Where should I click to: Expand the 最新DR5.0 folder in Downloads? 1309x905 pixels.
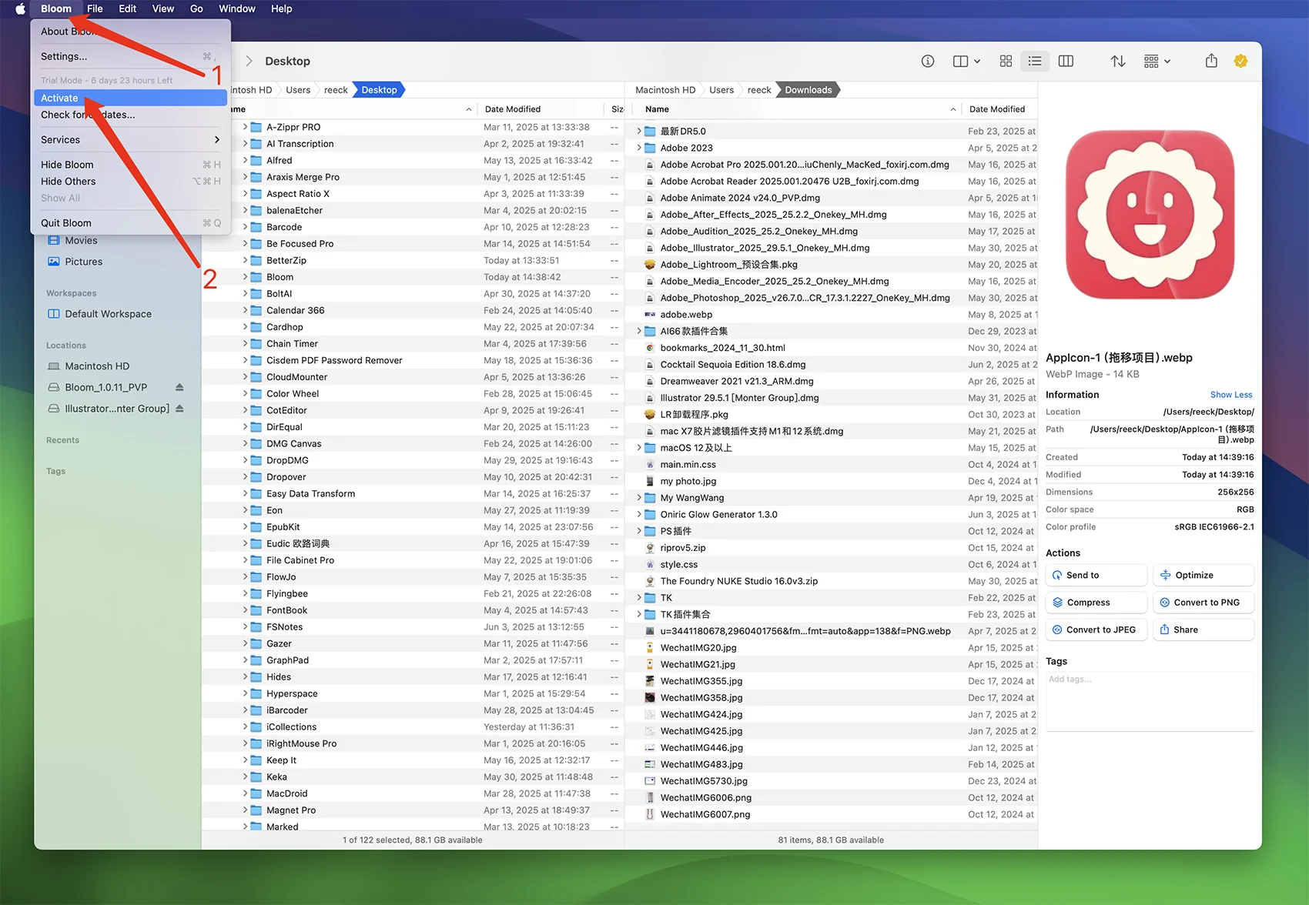[x=639, y=131]
